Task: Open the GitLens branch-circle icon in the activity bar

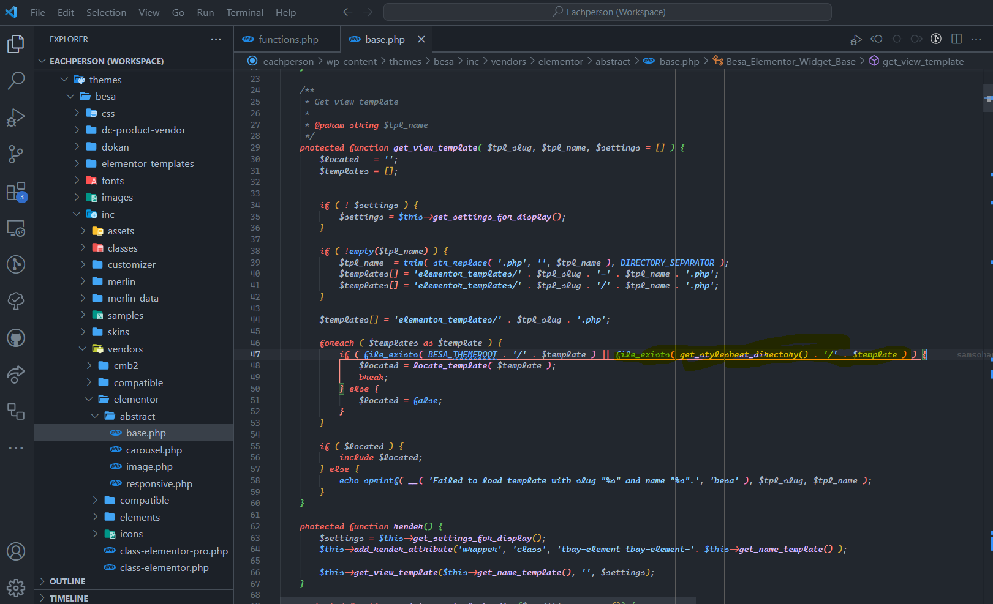Action: [16, 264]
